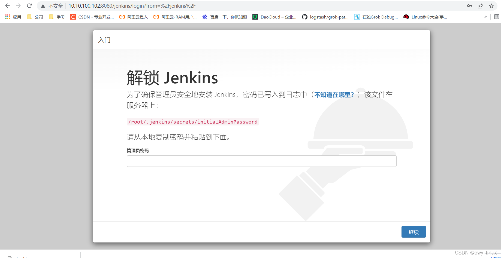The height and width of the screenshot is (258, 501).
Task: Open the DaoCloud bookmark
Action: point(274,17)
